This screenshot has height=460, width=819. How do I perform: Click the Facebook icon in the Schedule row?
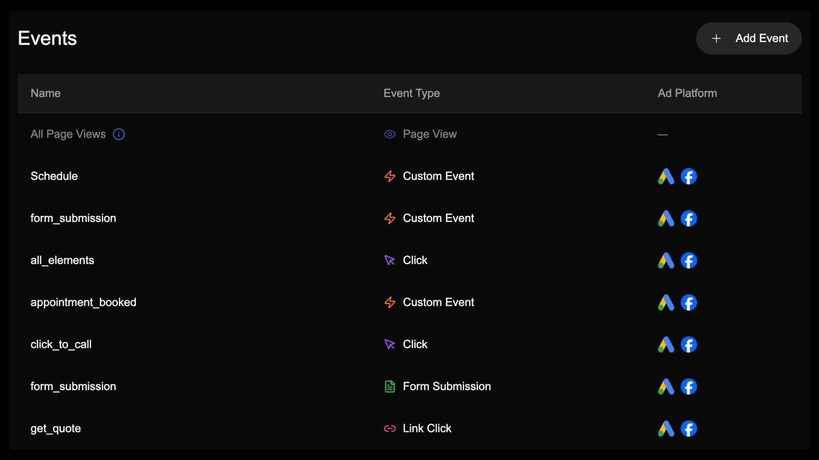(688, 176)
